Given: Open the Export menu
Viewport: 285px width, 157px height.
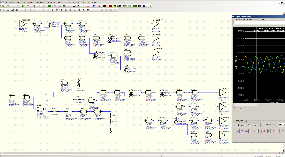Looking at the screenshot, I should (58, 2).
